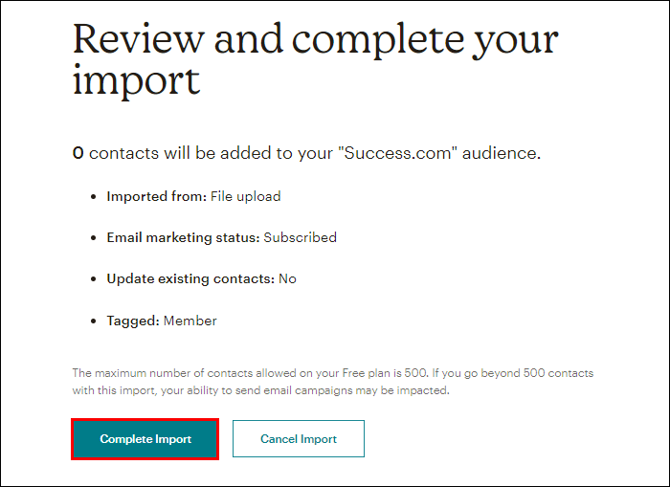Click "beyond 500 contacts" in the plan note

point(537,373)
